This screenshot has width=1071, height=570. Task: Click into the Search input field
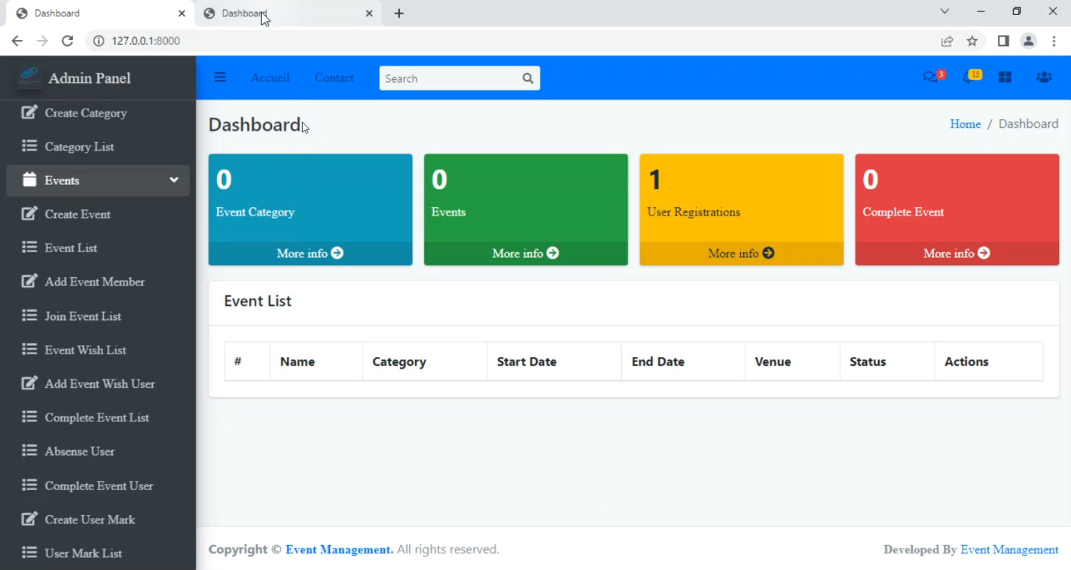tap(450, 79)
